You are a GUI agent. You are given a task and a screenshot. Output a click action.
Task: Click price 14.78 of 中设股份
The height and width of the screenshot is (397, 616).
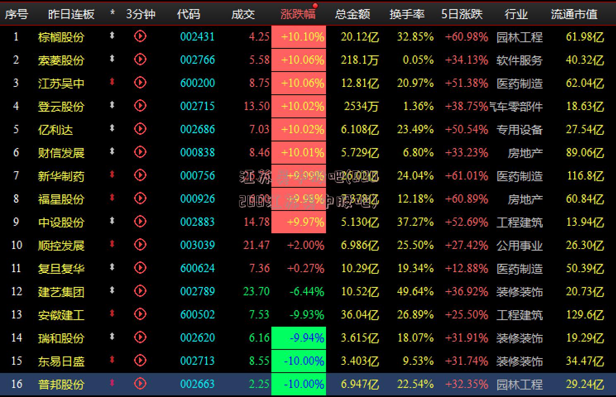tap(256, 222)
